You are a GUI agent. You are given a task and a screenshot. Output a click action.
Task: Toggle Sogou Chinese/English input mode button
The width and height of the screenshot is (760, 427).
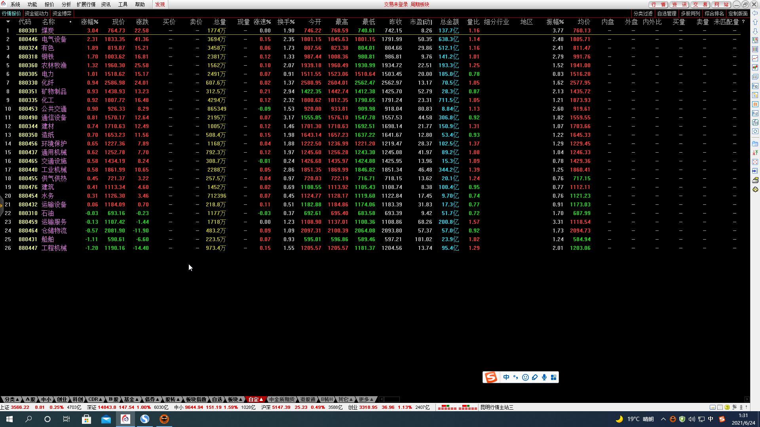pos(506,377)
